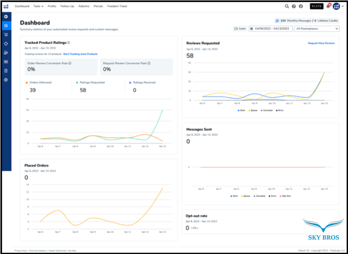The height and width of the screenshot is (254, 348).
Task: Click the document icon in sidebar
Action: 6,71
